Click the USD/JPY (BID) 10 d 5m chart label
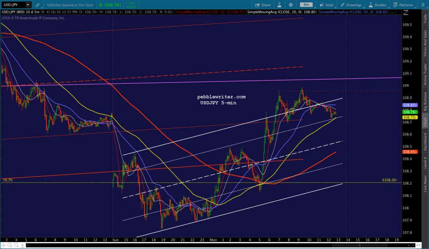Viewport: 429px width, 249px height. click(21, 12)
